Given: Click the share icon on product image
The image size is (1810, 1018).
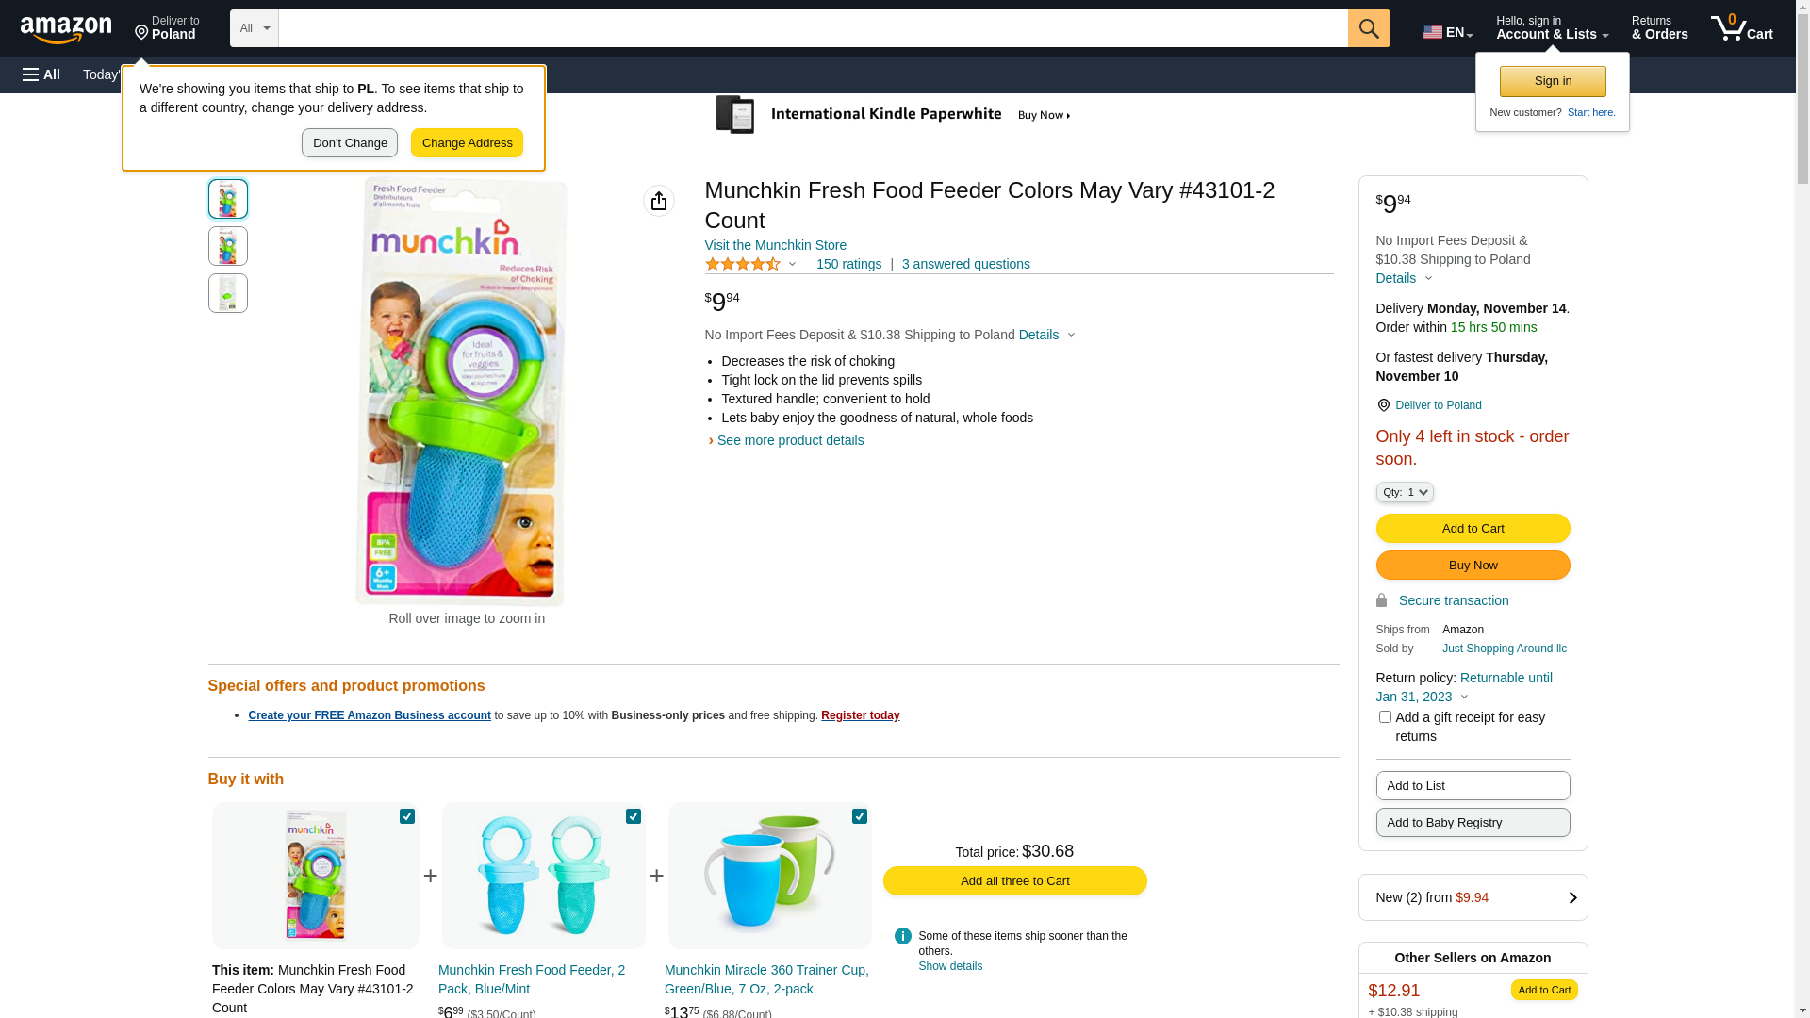Looking at the screenshot, I should 659,201.
